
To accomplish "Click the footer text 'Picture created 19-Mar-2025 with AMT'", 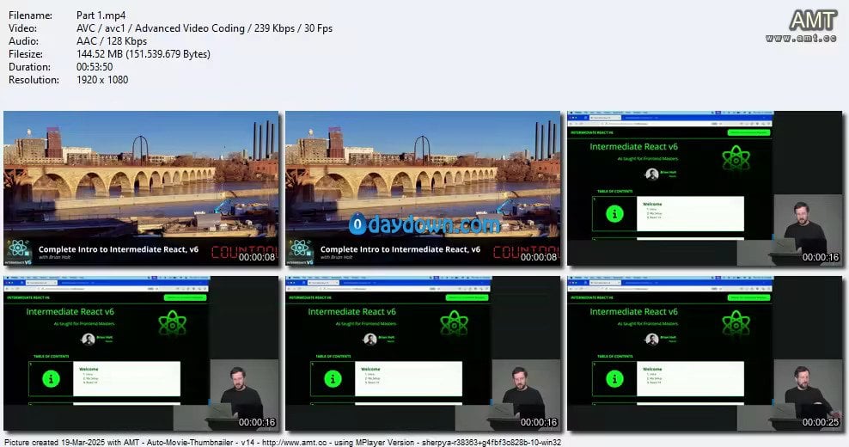I will (71, 442).
